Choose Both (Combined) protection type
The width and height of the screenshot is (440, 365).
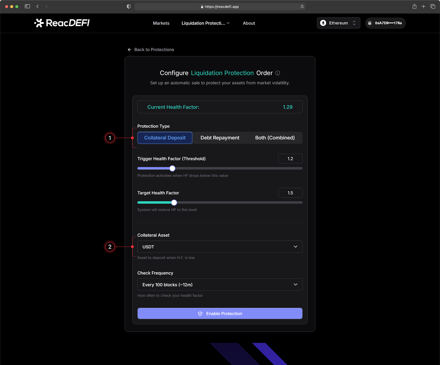tap(275, 138)
